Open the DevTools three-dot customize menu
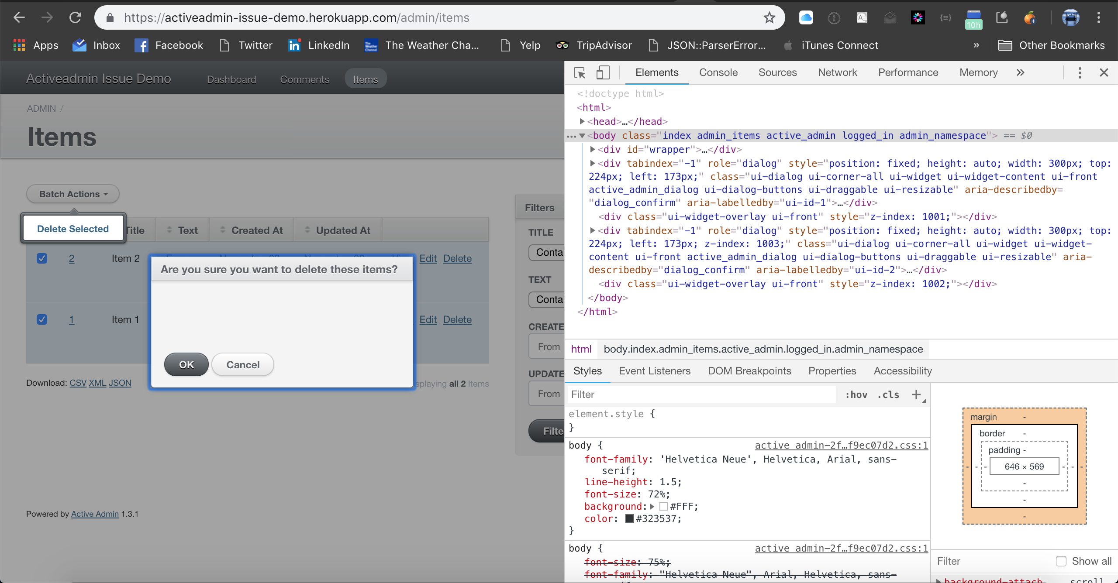The width and height of the screenshot is (1118, 583). [x=1079, y=72]
